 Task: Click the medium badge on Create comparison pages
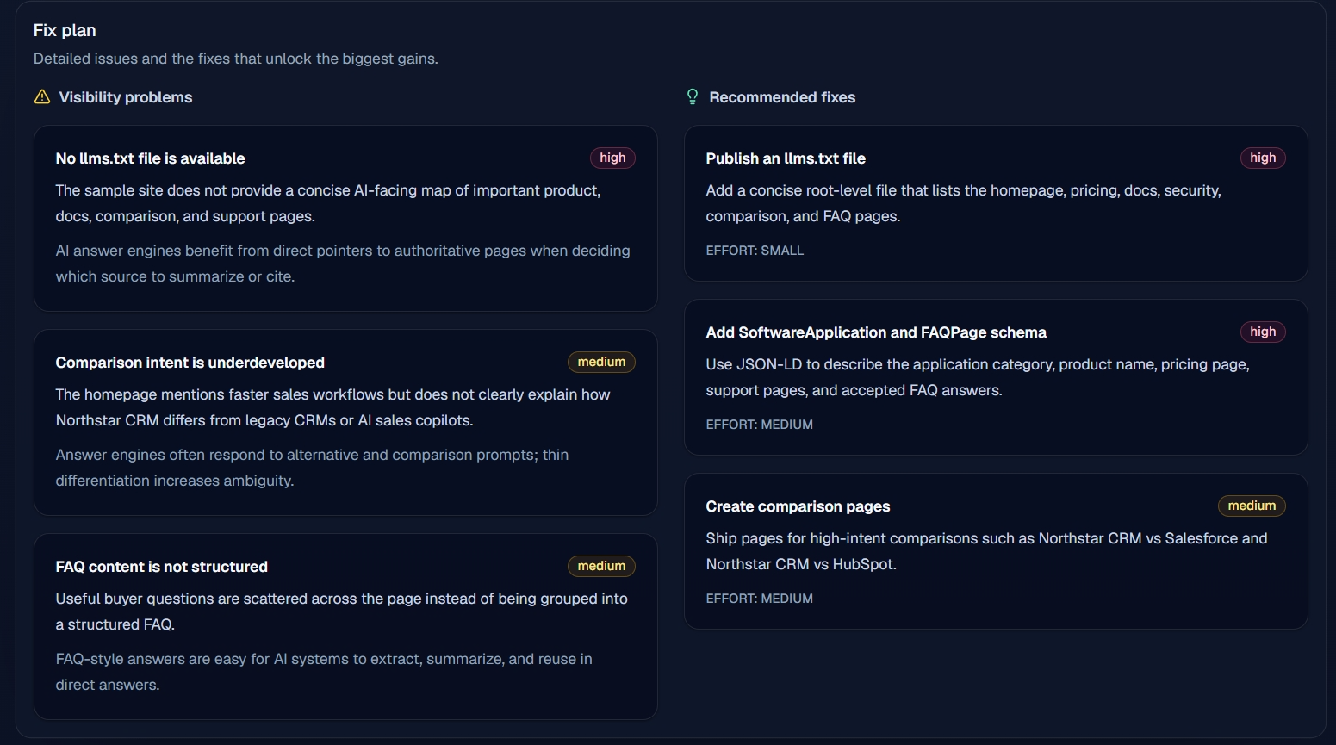[x=1252, y=506]
